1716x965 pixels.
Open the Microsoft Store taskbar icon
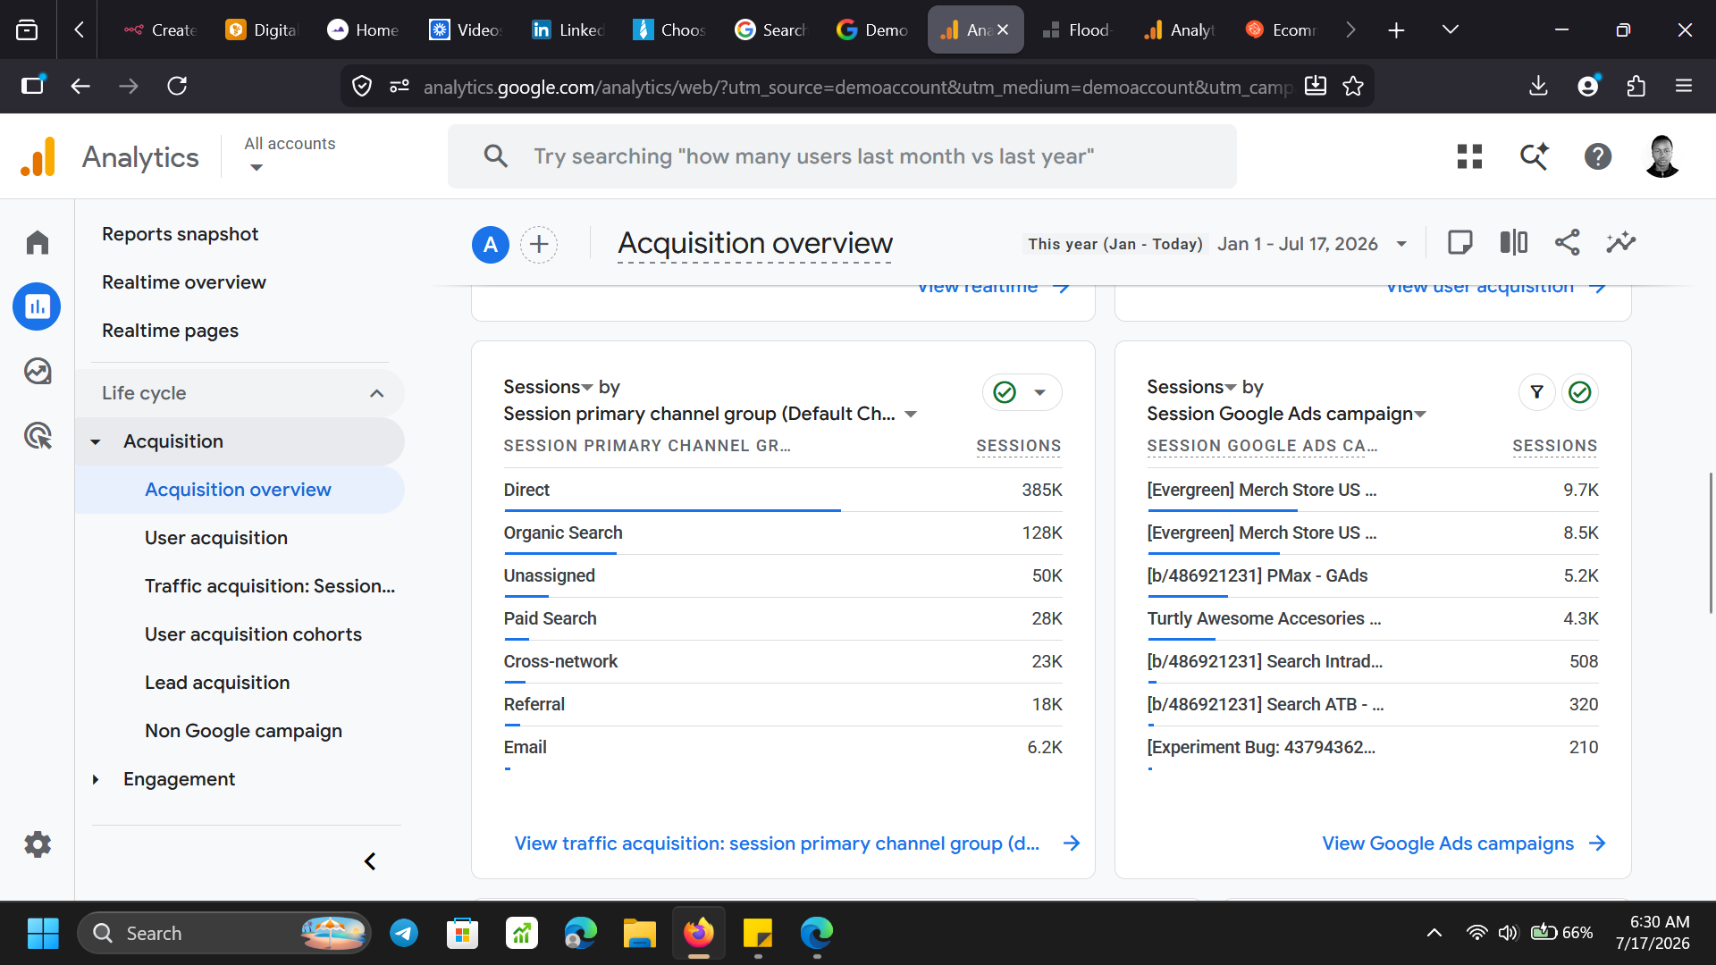tap(463, 934)
